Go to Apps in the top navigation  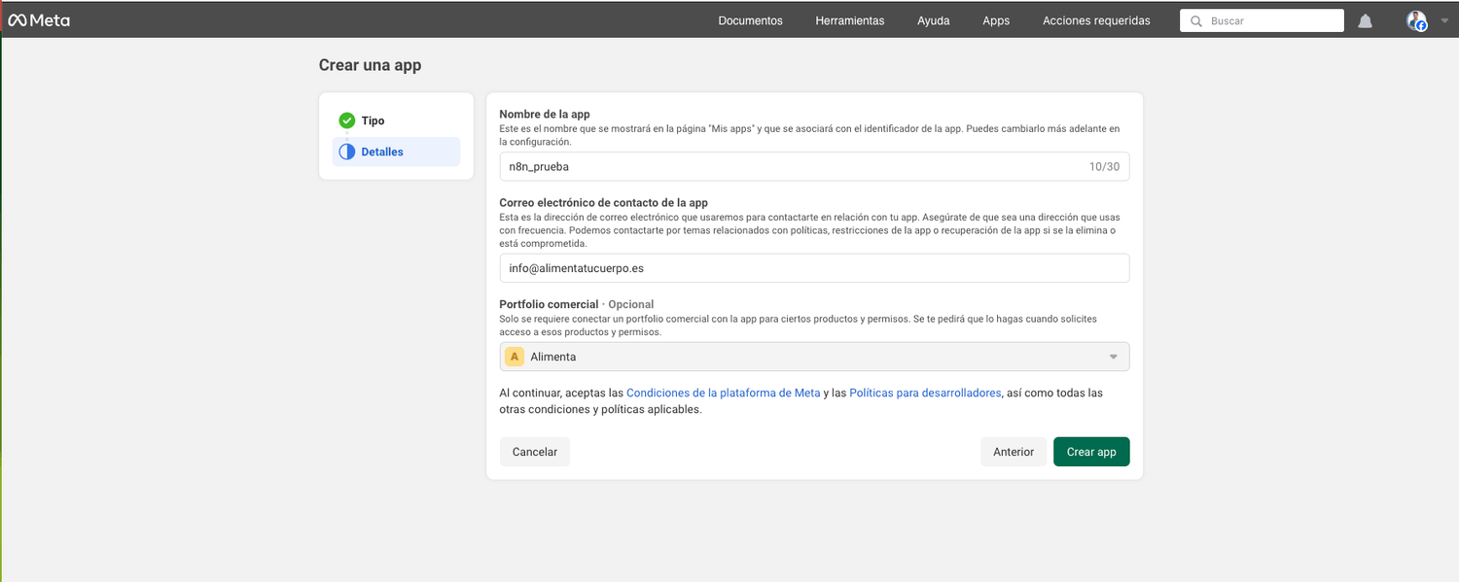[x=996, y=20]
